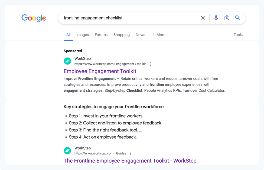This screenshot has height=170, width=264.
Task: Select Step 3: Find the right feedback tool
Action: (105, 130)
